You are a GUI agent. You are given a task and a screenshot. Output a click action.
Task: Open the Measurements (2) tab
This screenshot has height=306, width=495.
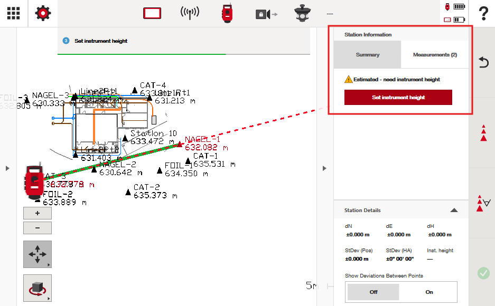435,55
